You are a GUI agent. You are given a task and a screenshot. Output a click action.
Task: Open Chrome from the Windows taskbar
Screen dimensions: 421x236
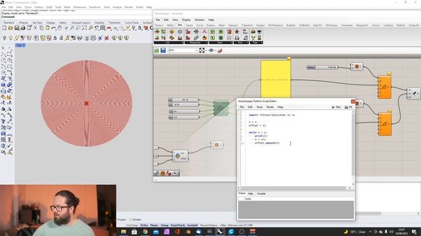[x=145, y=231]
